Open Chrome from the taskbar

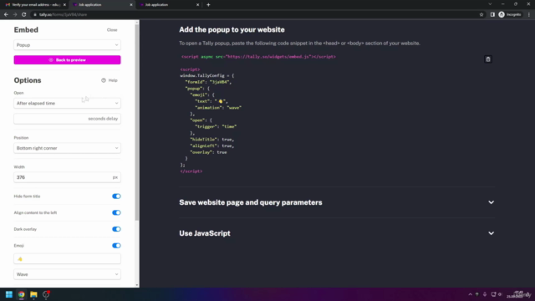(x=22, y=294)
